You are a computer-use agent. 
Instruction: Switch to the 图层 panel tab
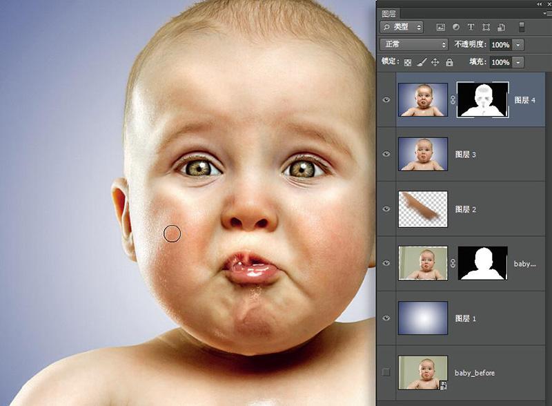388,14
